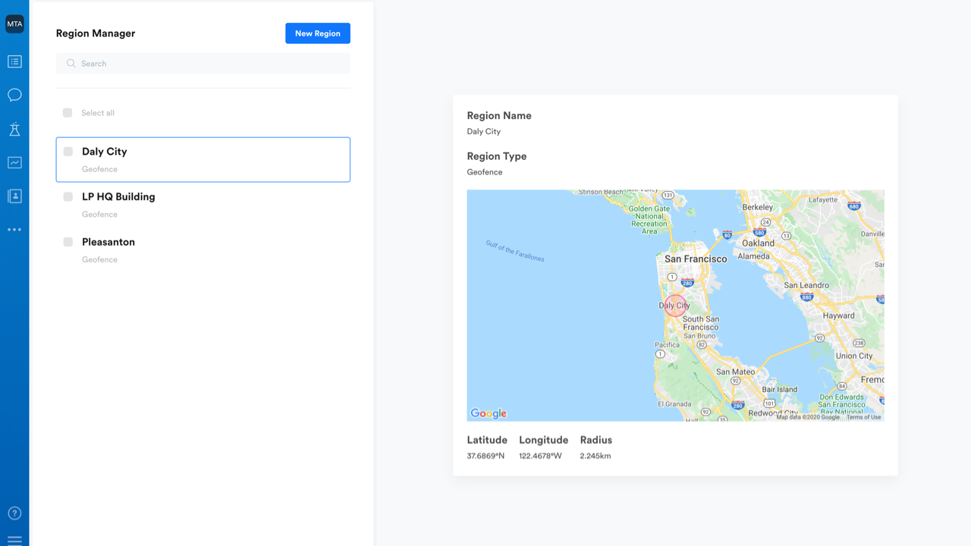Image resolution: width=971 pixels, height=546 pixels.
Task: Open the trends chart icon in sidebar
Action: tap(14, 162)
